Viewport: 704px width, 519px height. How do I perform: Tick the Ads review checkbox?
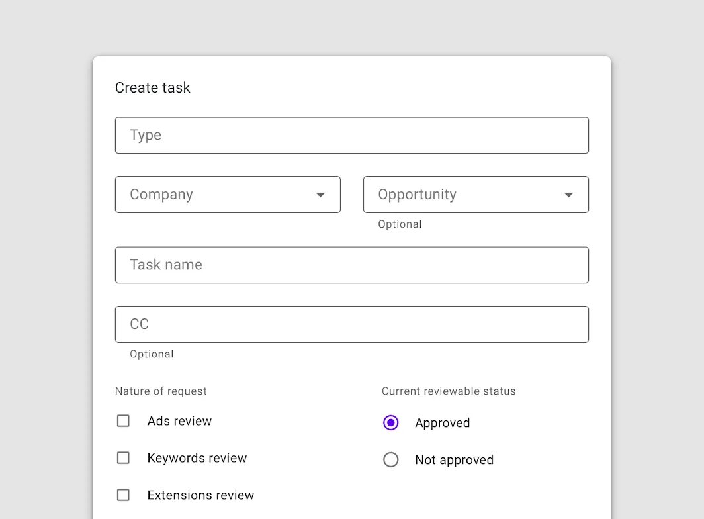(x=123, y=421)
